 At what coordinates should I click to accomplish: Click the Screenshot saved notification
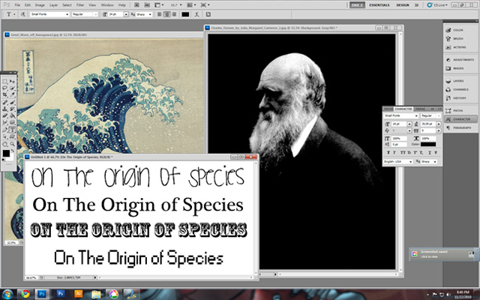(442, 254)
